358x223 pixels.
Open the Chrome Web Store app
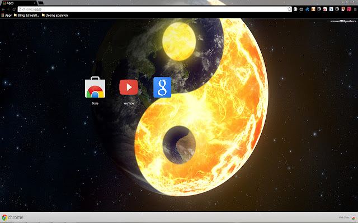point(95,87)
